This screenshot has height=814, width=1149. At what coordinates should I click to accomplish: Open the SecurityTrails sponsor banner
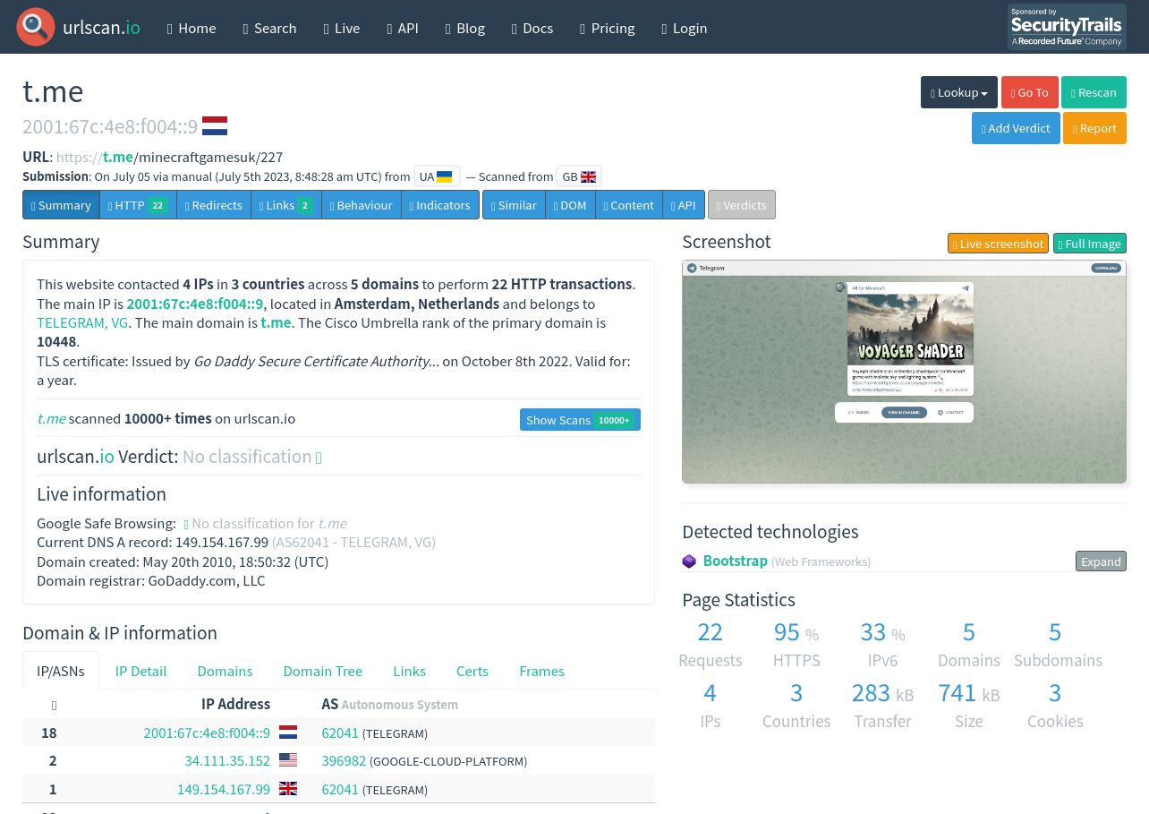tap(1067, 27)
